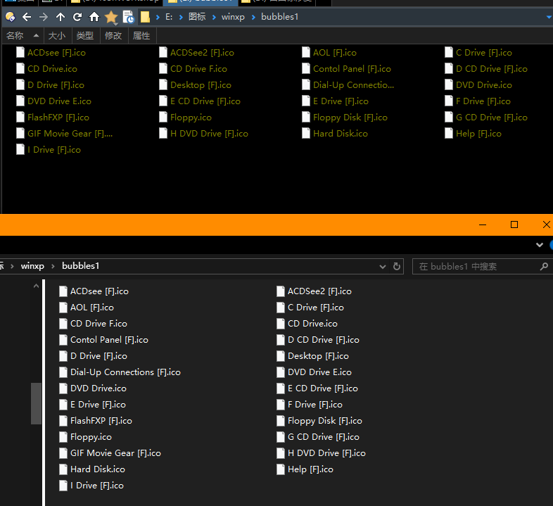Click the search magnifier in lower window
Viewport: 553px width, 506px height.
543,267
